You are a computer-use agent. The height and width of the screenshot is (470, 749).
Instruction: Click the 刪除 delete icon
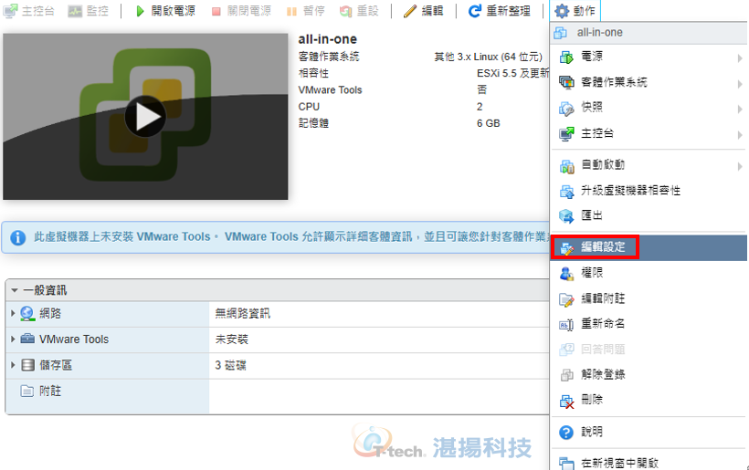566,401
